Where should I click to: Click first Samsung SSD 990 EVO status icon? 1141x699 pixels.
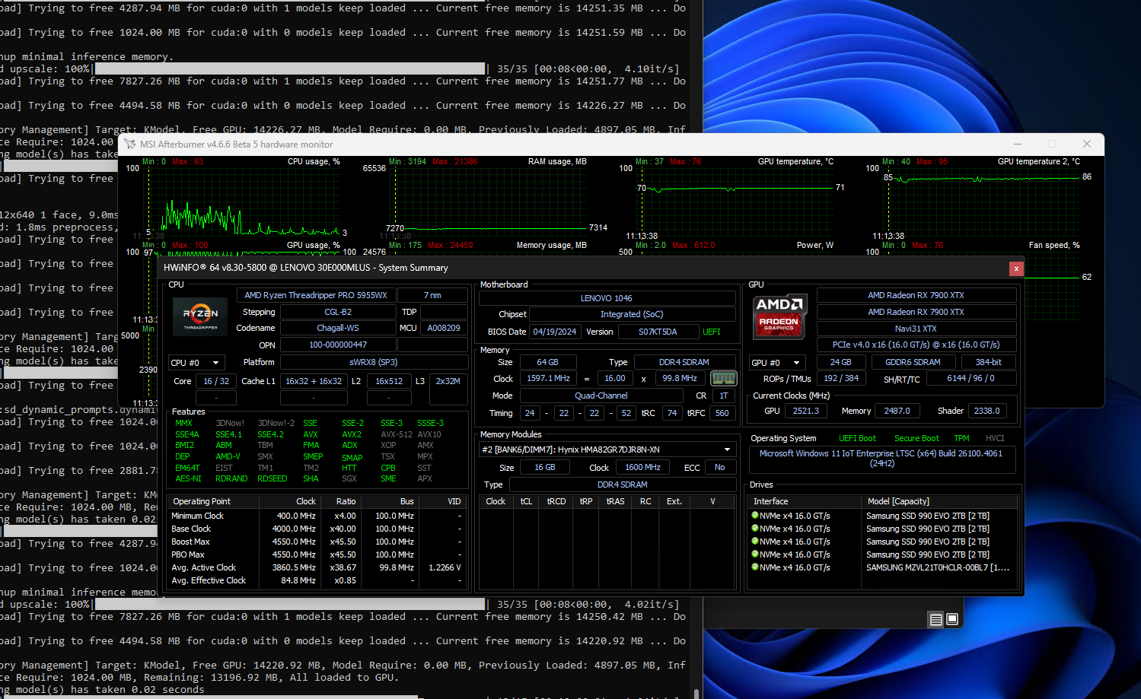[x=754, y=515]
